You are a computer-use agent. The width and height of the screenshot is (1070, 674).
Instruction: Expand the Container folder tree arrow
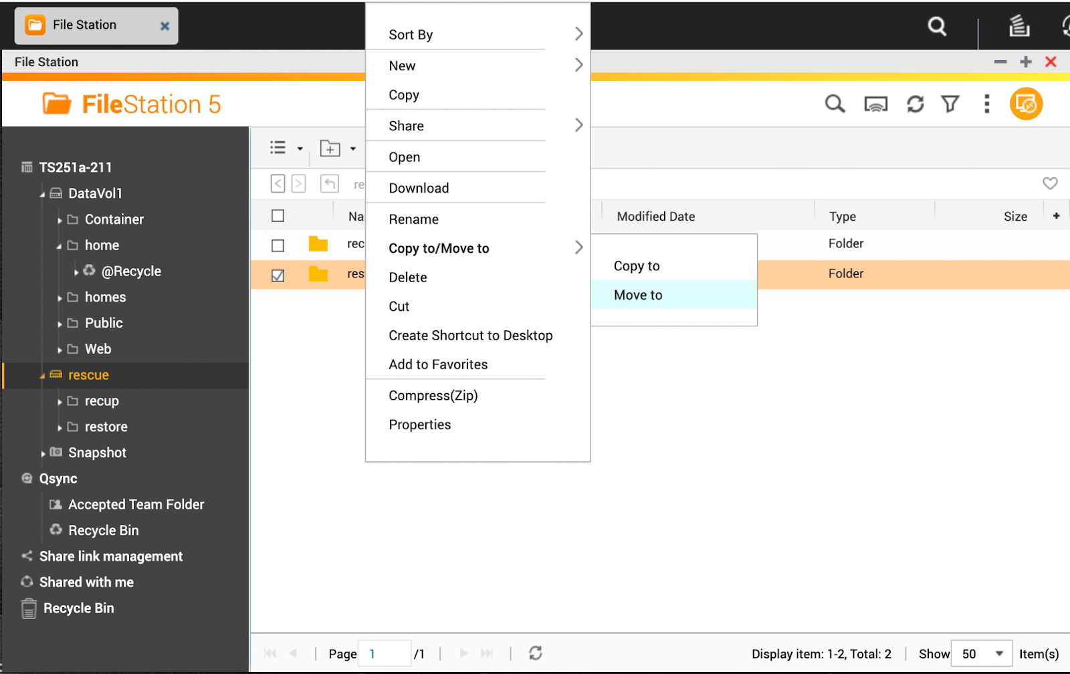(x=60, y=220)
